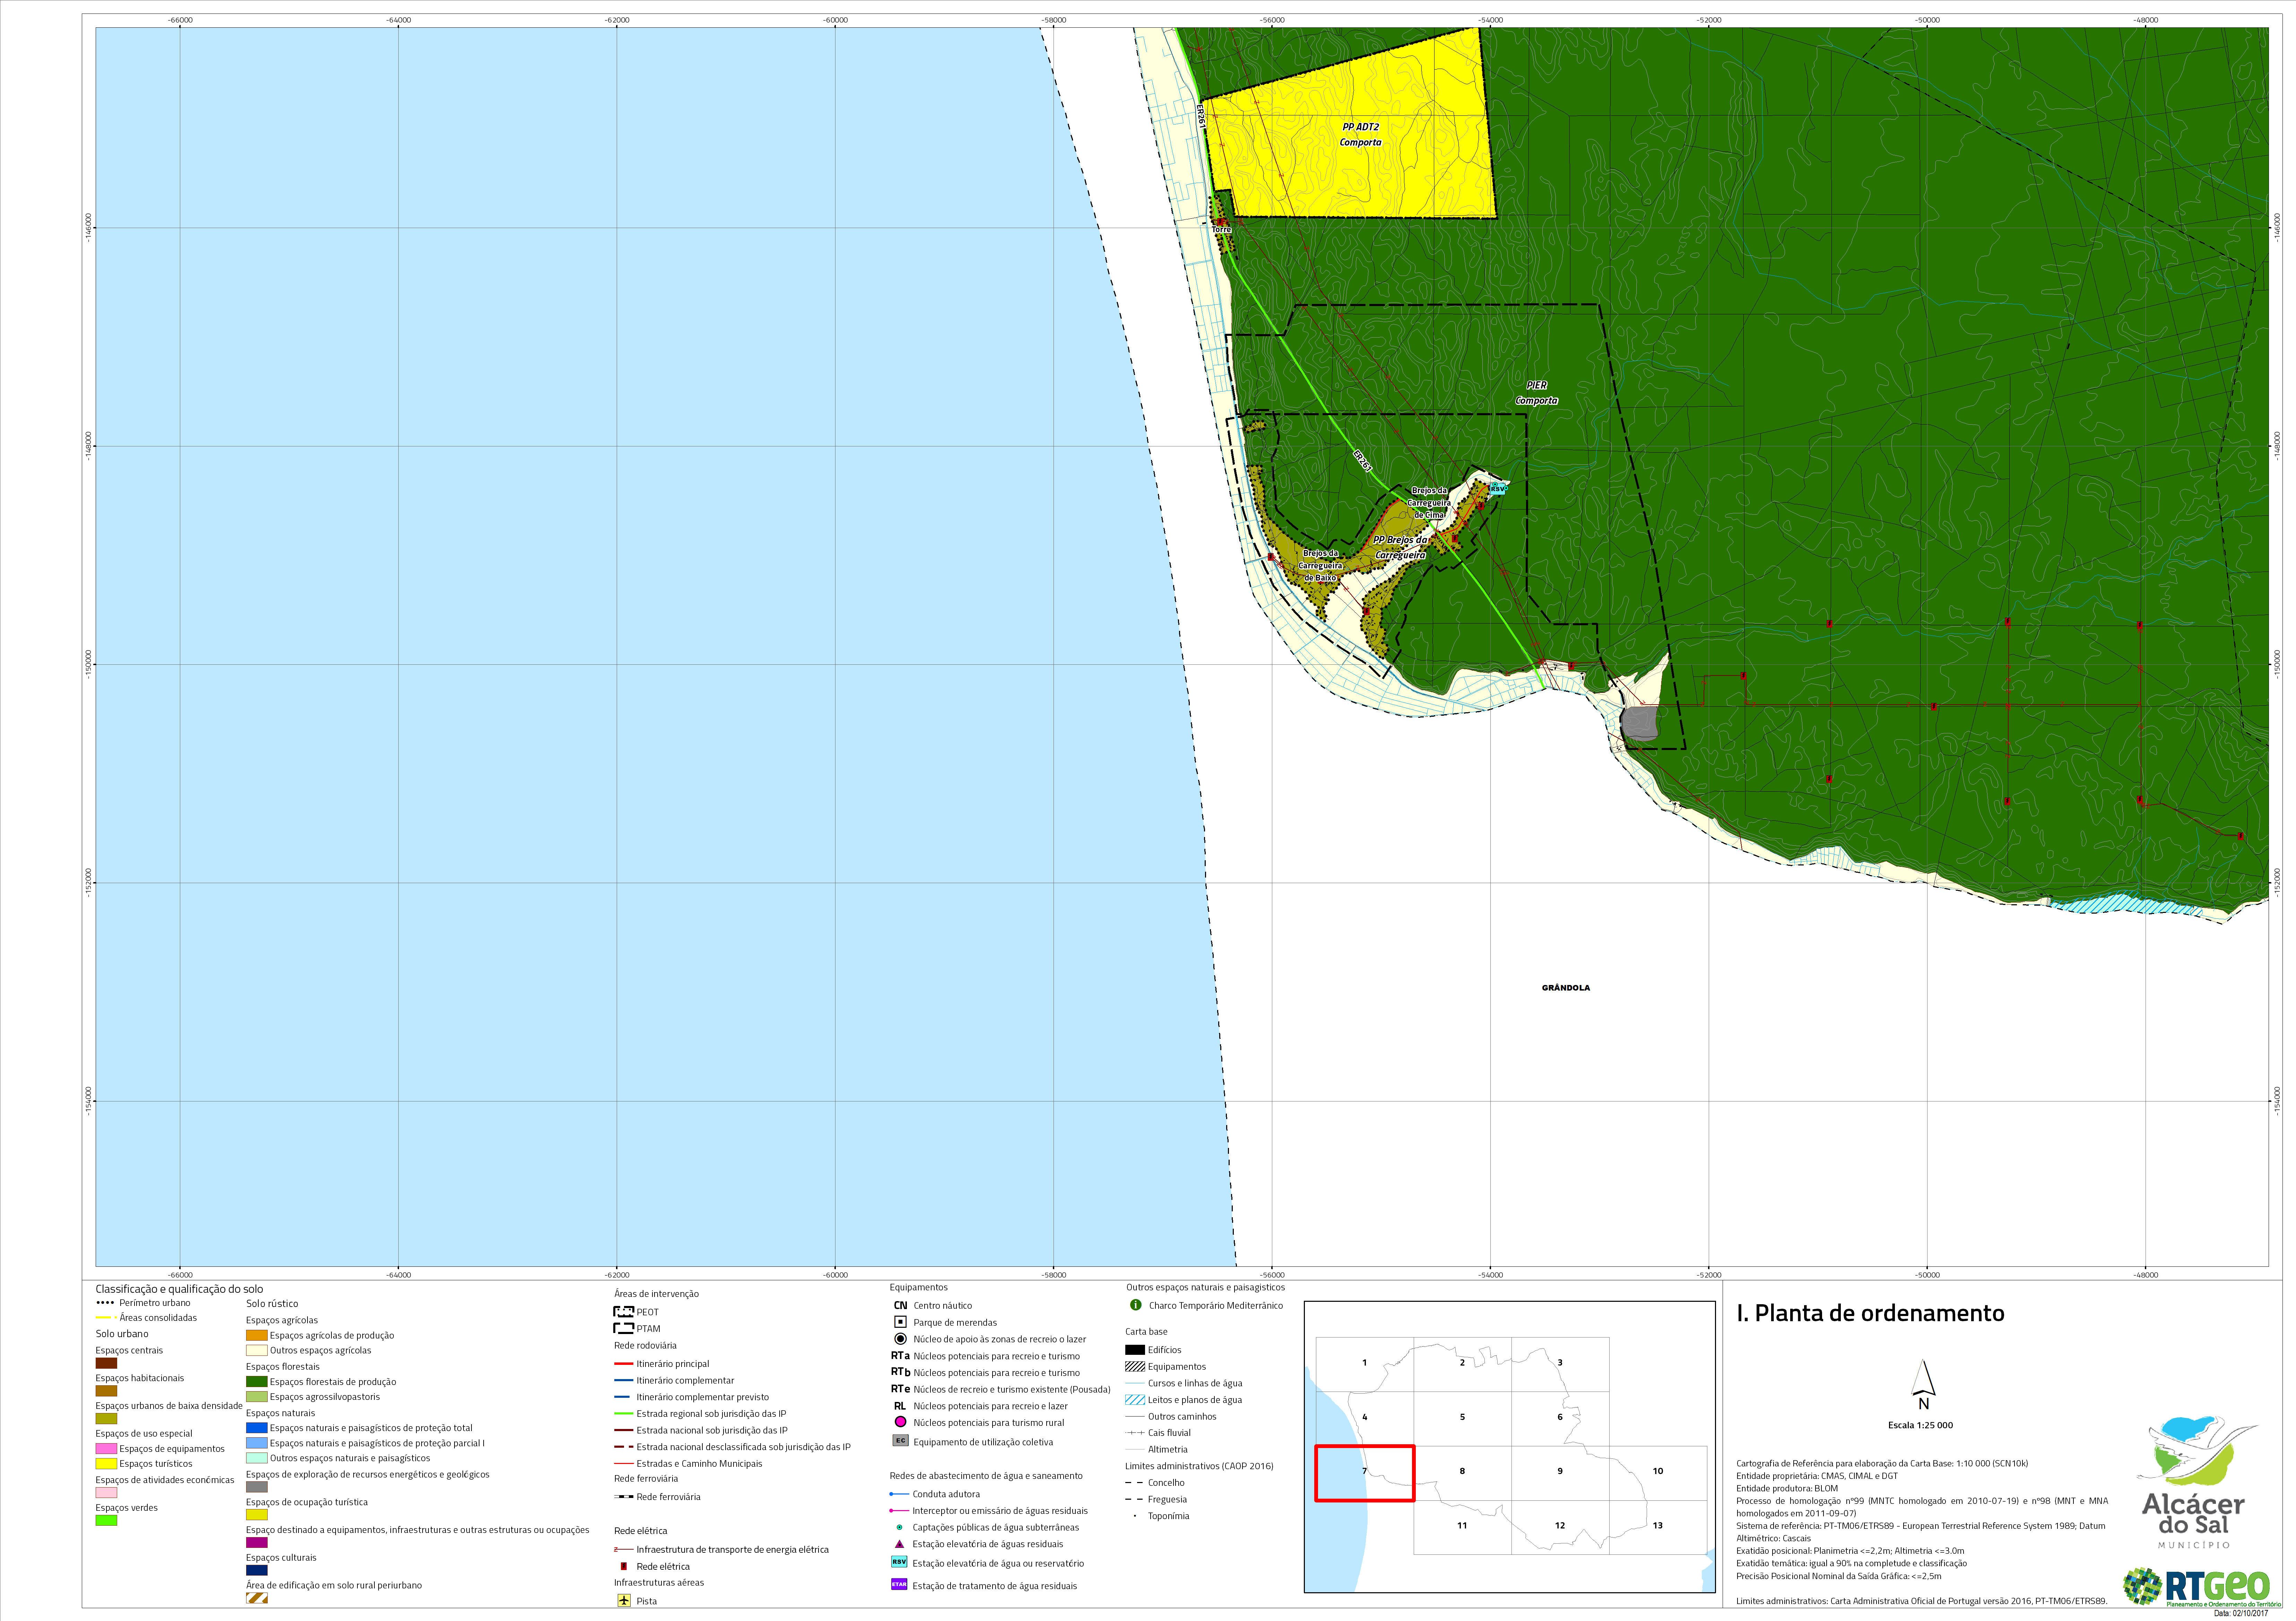
Task: Select the Espaços florestais de produção swatch
Action: coord(257,1382)
